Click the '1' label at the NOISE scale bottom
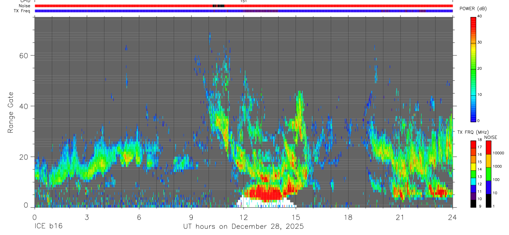The width and height of the screenshot is (509, 235). [494, 206]
